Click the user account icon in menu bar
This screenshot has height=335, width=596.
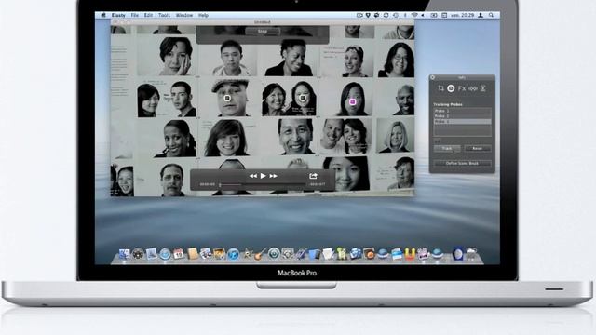coord(481,15)
